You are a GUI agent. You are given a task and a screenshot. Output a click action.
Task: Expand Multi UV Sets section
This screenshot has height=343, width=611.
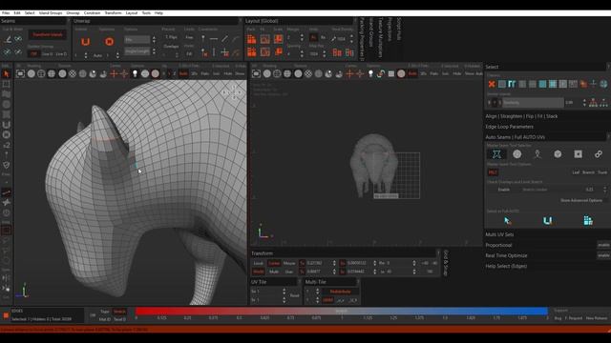click(499, 234)
